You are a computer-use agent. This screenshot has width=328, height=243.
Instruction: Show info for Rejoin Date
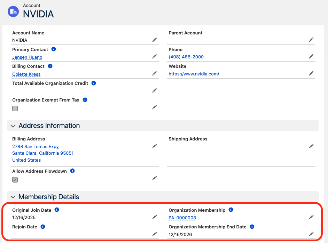(x=43, y=227)
